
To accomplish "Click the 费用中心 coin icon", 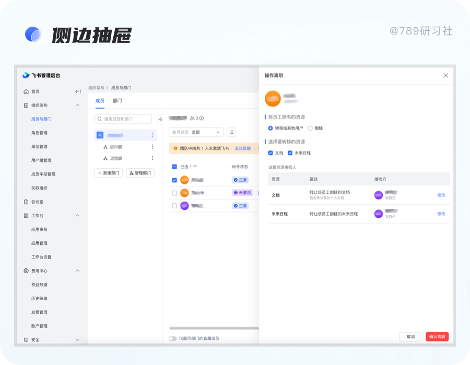I will (26, 270).
